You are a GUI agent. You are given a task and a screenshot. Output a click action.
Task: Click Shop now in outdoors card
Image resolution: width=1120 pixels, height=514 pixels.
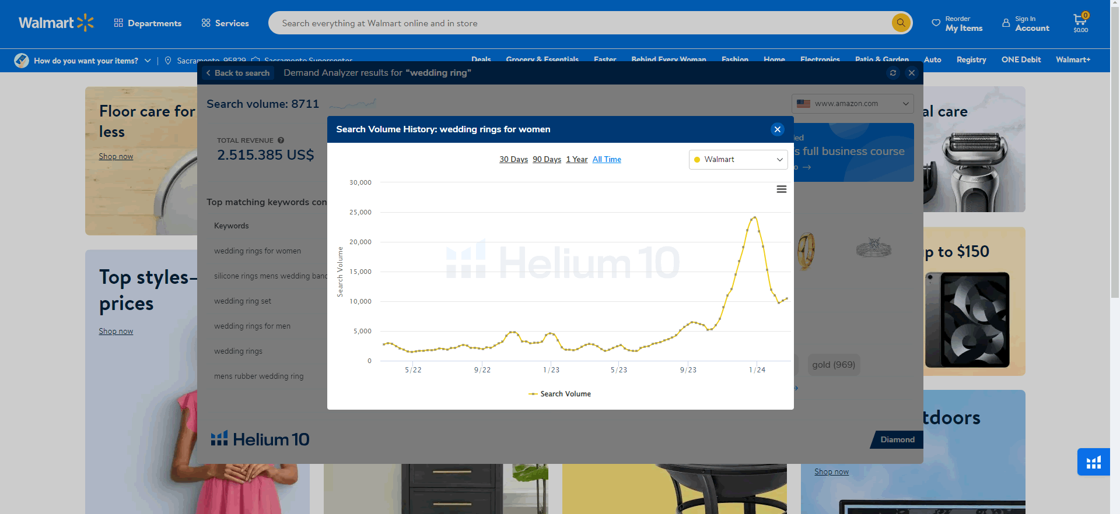coord(831,471)
